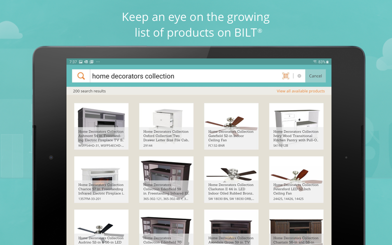Open Oxford Collection Two Drawer File Cabinet card
Image resolution: width=392 pixels, height=245 pixels.
(x=166, y=126)
